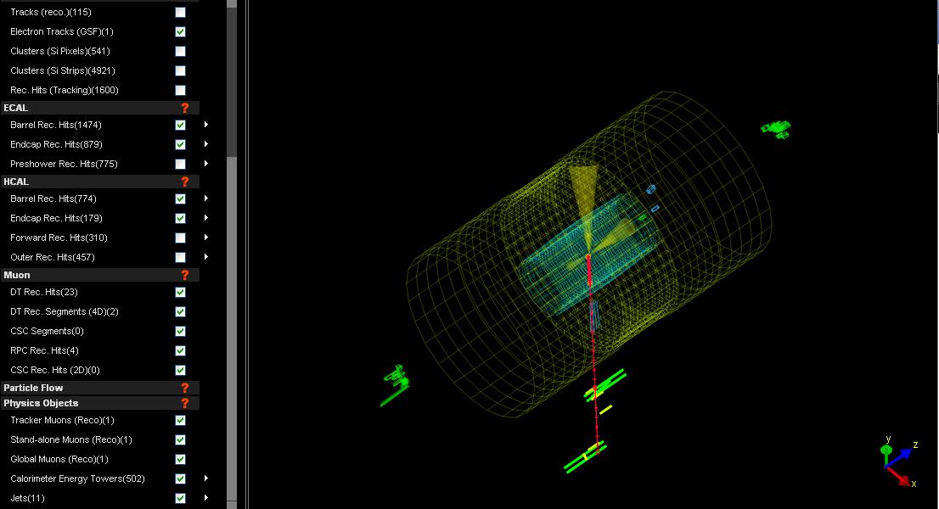Expand arrow beside HCAL Endcap Rec. Hits(179)
Image resolution: width=939 pixels, height=509 pixels.
[x=205, y=218]
